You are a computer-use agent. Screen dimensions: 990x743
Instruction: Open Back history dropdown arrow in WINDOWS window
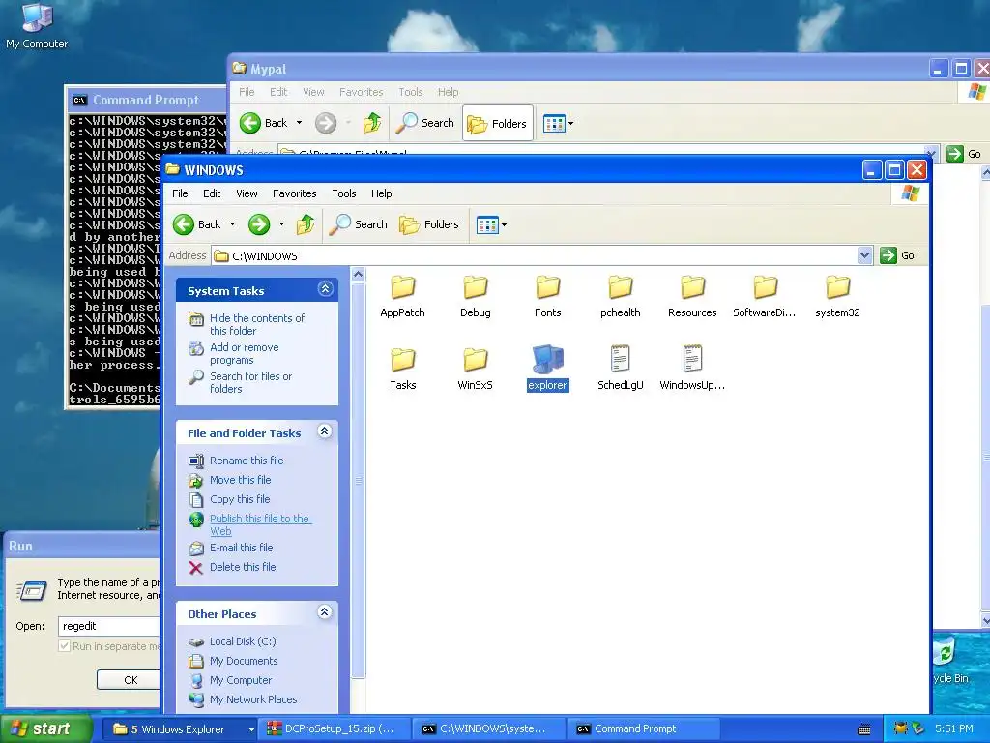(232, 224)
